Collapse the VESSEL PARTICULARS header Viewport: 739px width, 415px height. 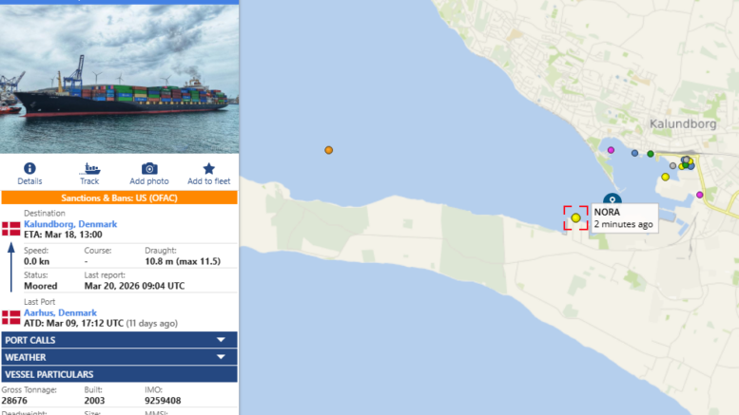pos(119,374)
